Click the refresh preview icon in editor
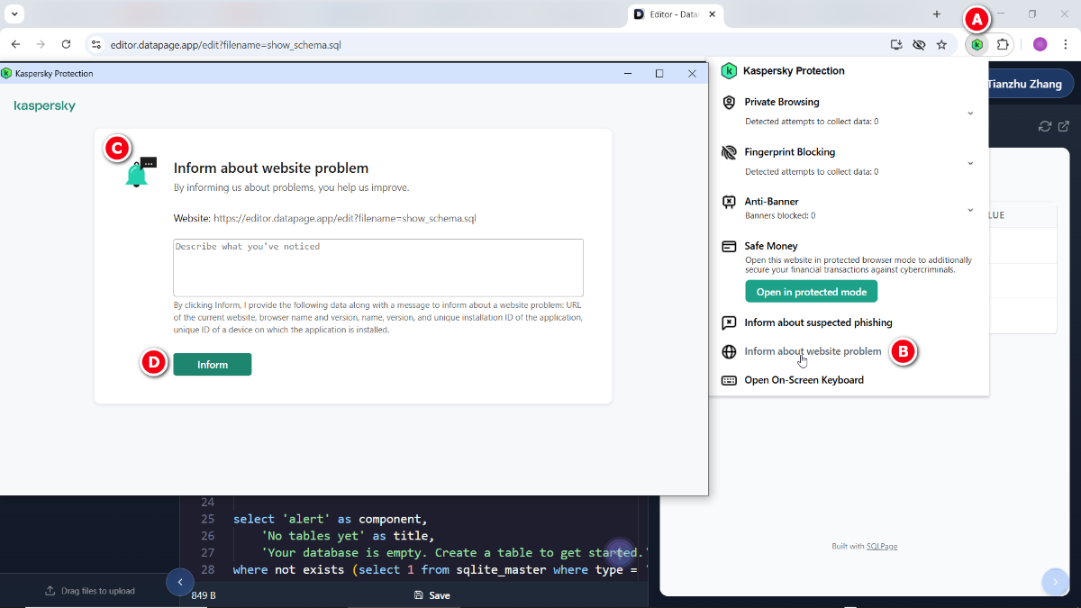Screen dimensions: 1081x608 click(x=1045, y=126)
